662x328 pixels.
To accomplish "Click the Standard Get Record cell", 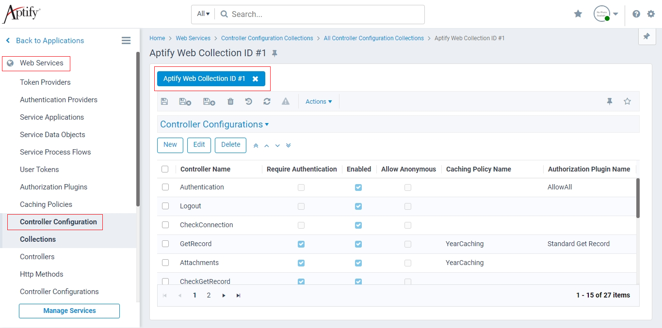I will pos(579,244).
